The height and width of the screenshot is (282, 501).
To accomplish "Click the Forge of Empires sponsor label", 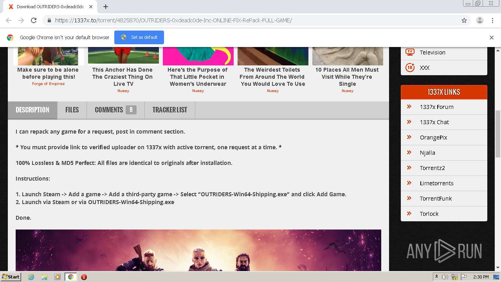I will coord(48,84).
